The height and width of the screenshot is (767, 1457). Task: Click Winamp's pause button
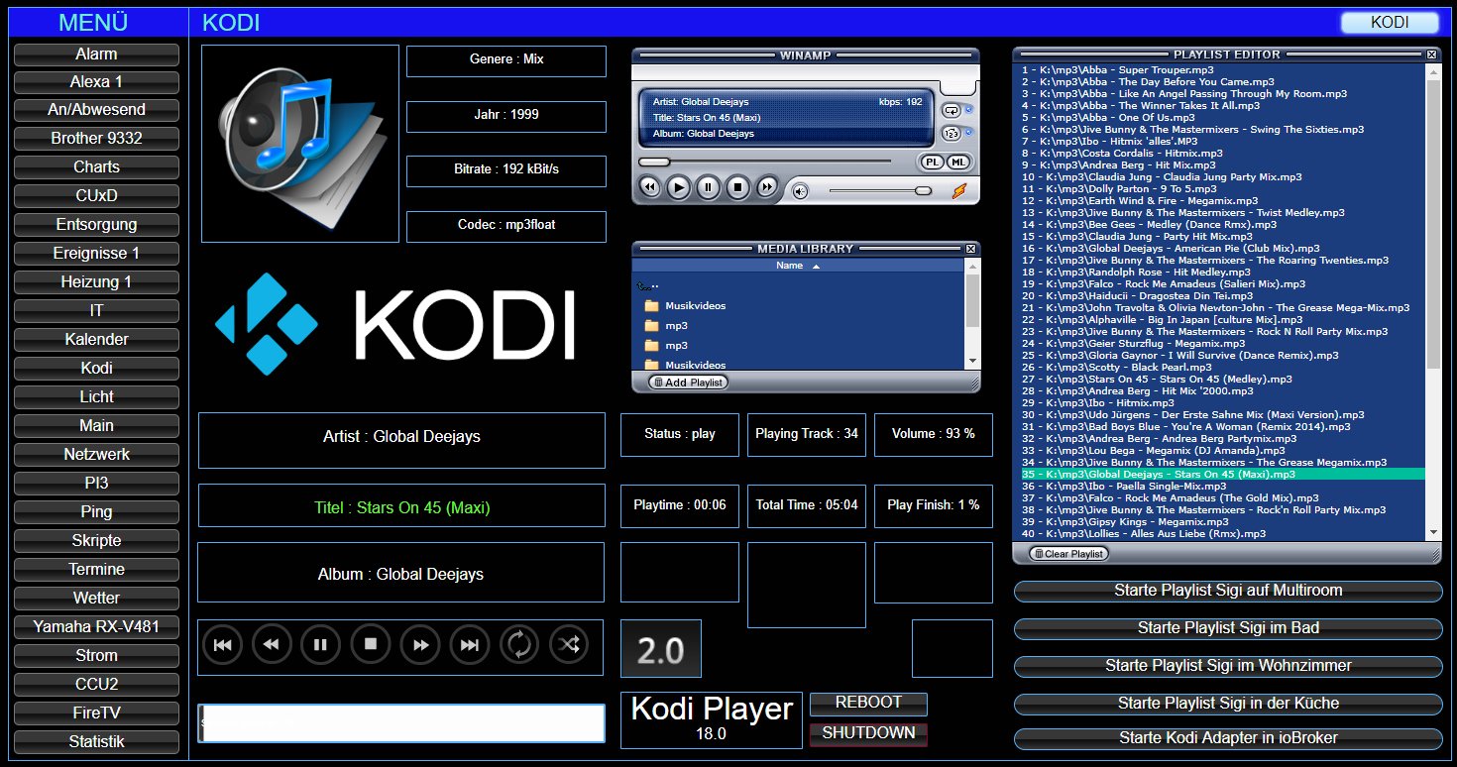(x=708, y=187)
